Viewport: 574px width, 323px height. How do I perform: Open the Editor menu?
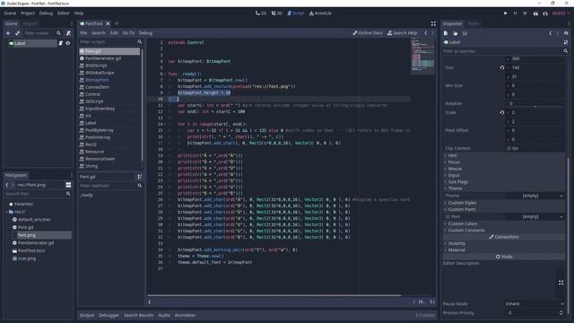click(x=64, y=13)
